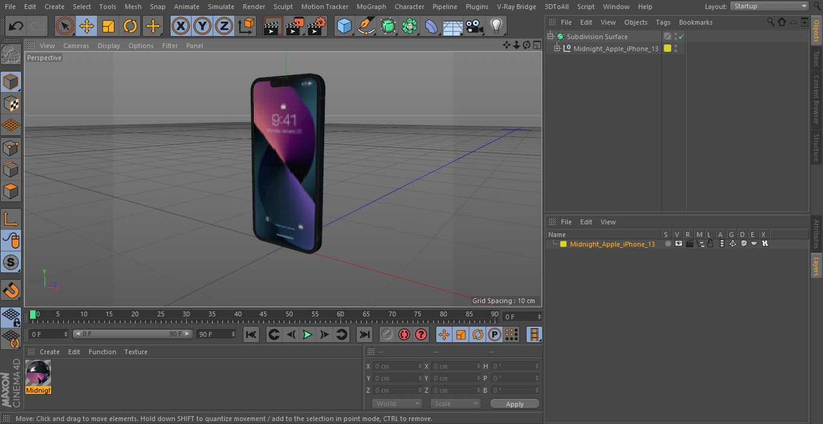This screenshot has width=823, height=424.
Task: Click the mouse Tweak mode icon
Action: pyautogui.click(x=11, y=241)
